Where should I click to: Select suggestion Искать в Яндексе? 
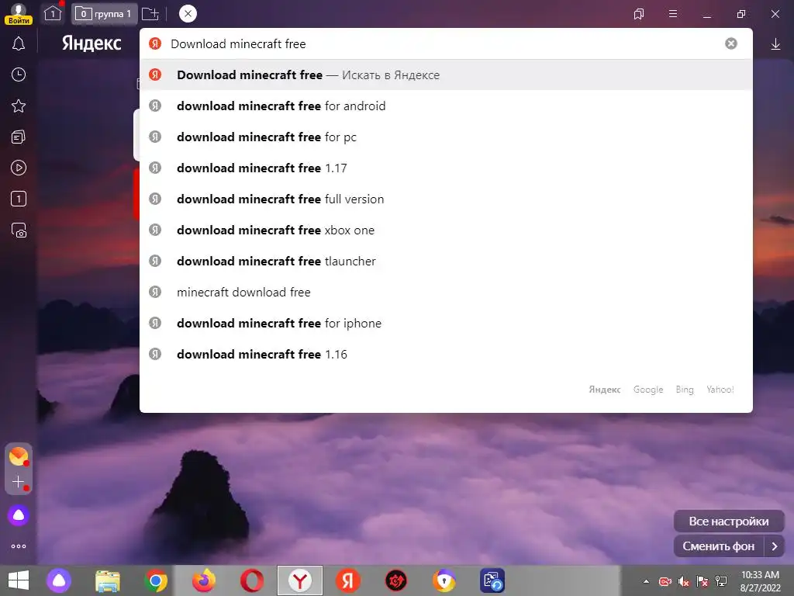[446, 75]
